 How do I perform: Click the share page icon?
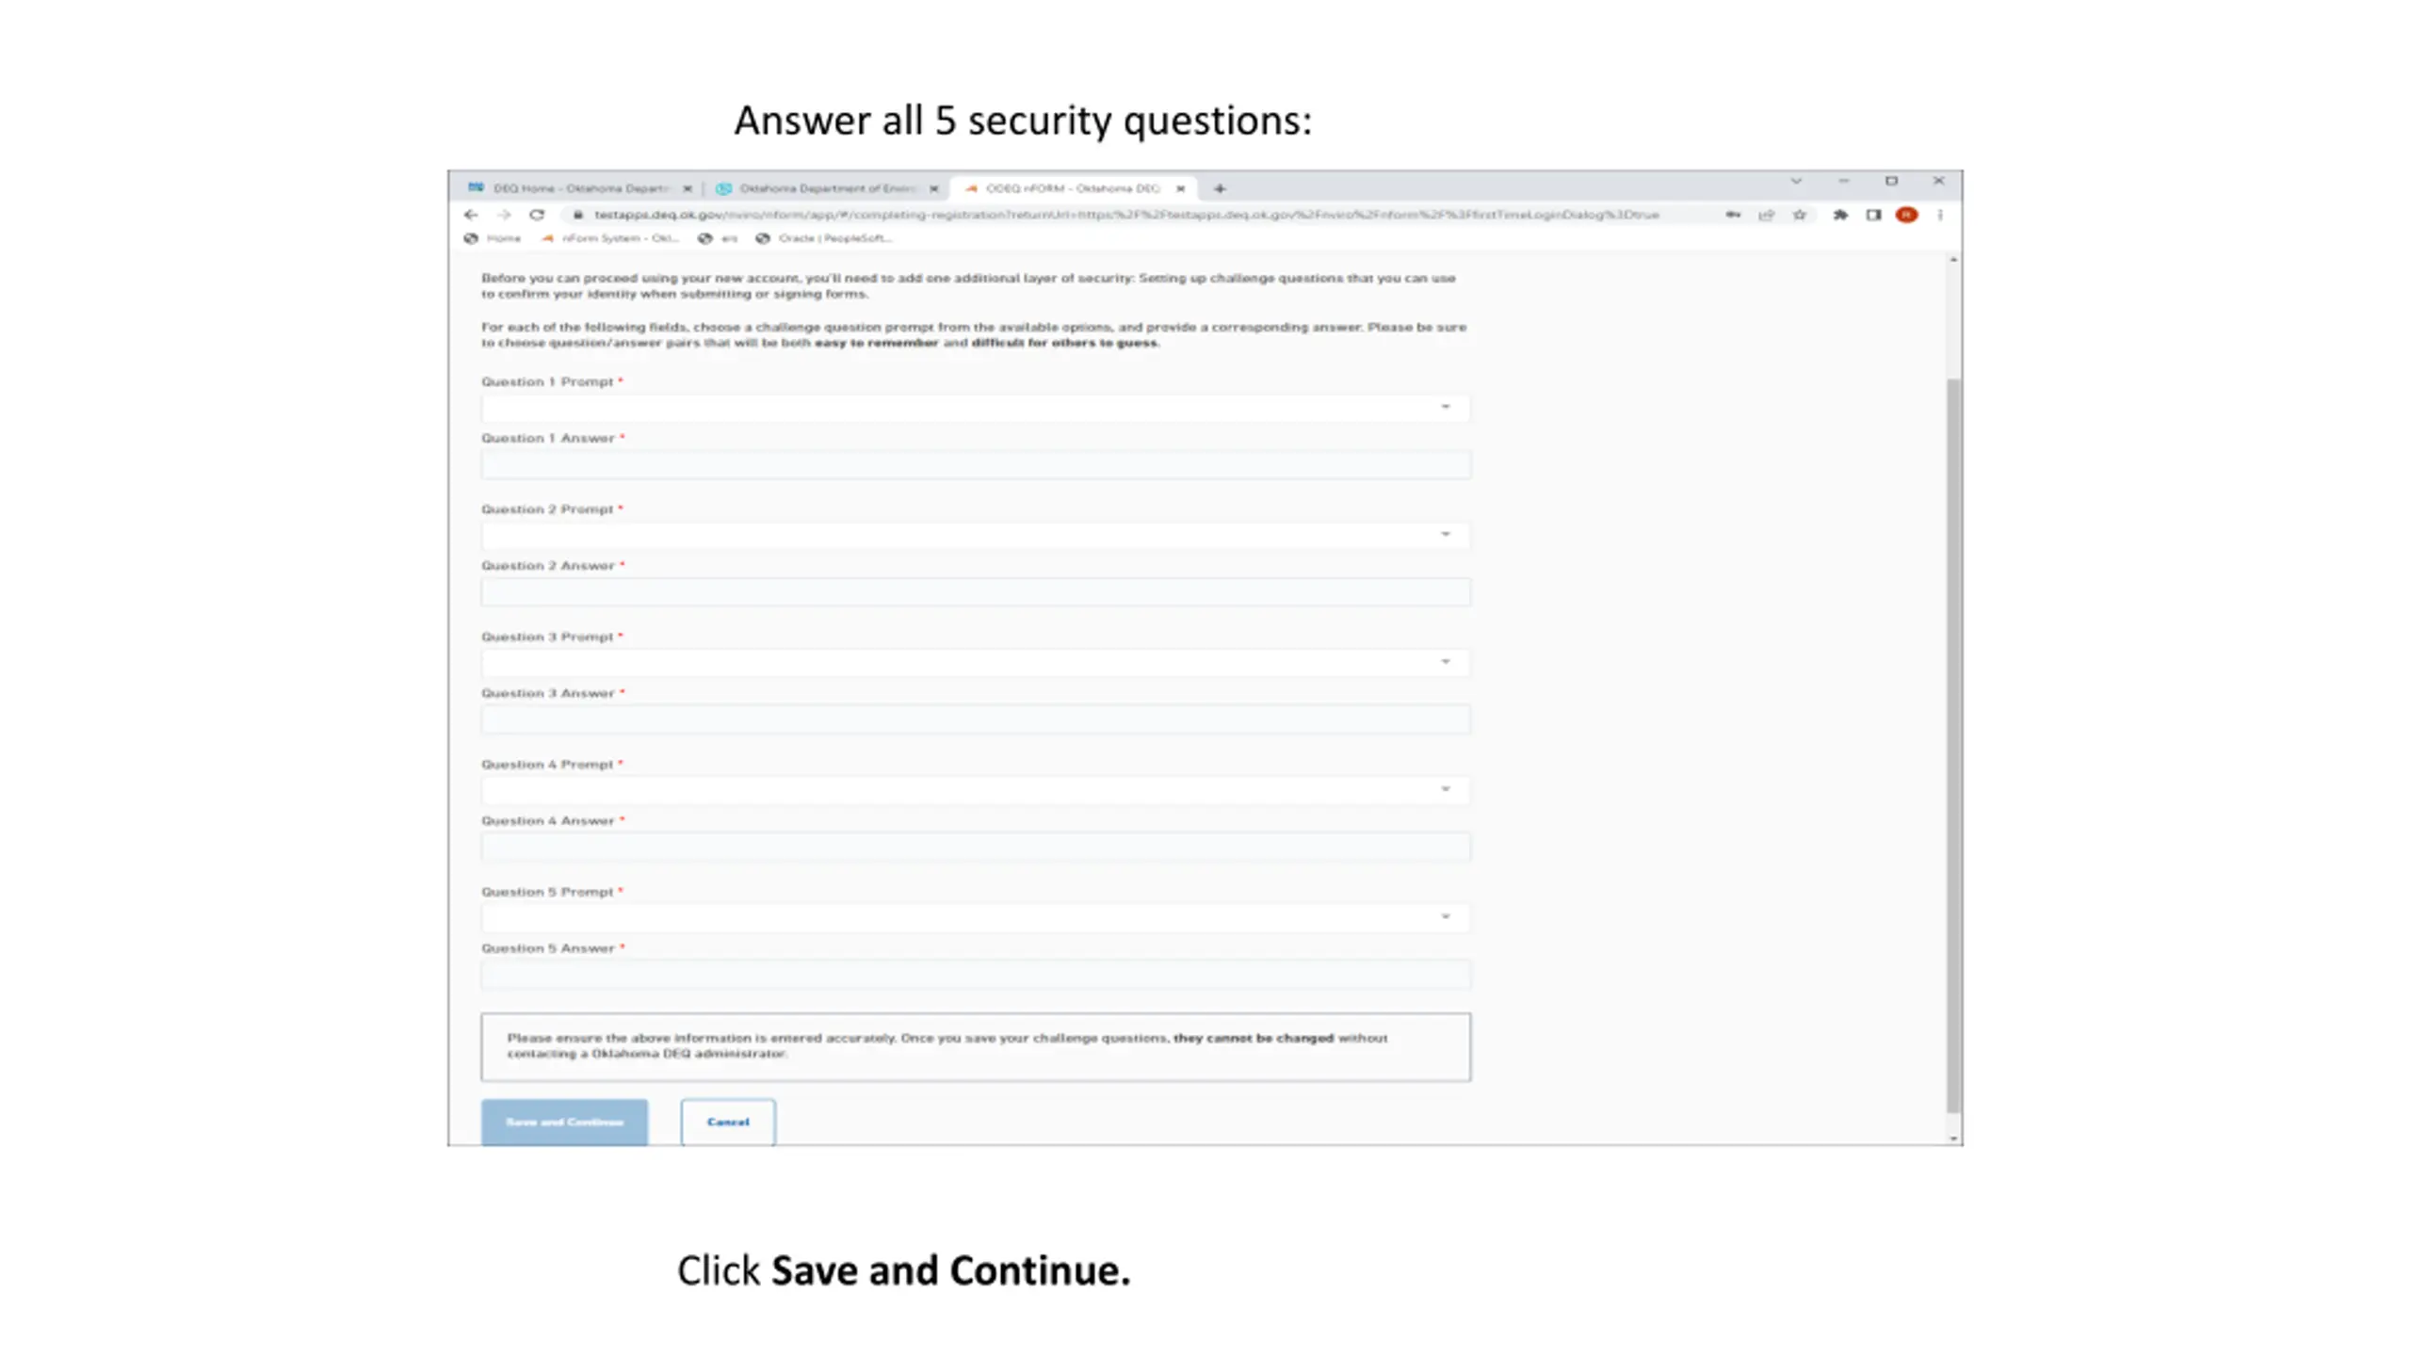tap(1766, 215)
